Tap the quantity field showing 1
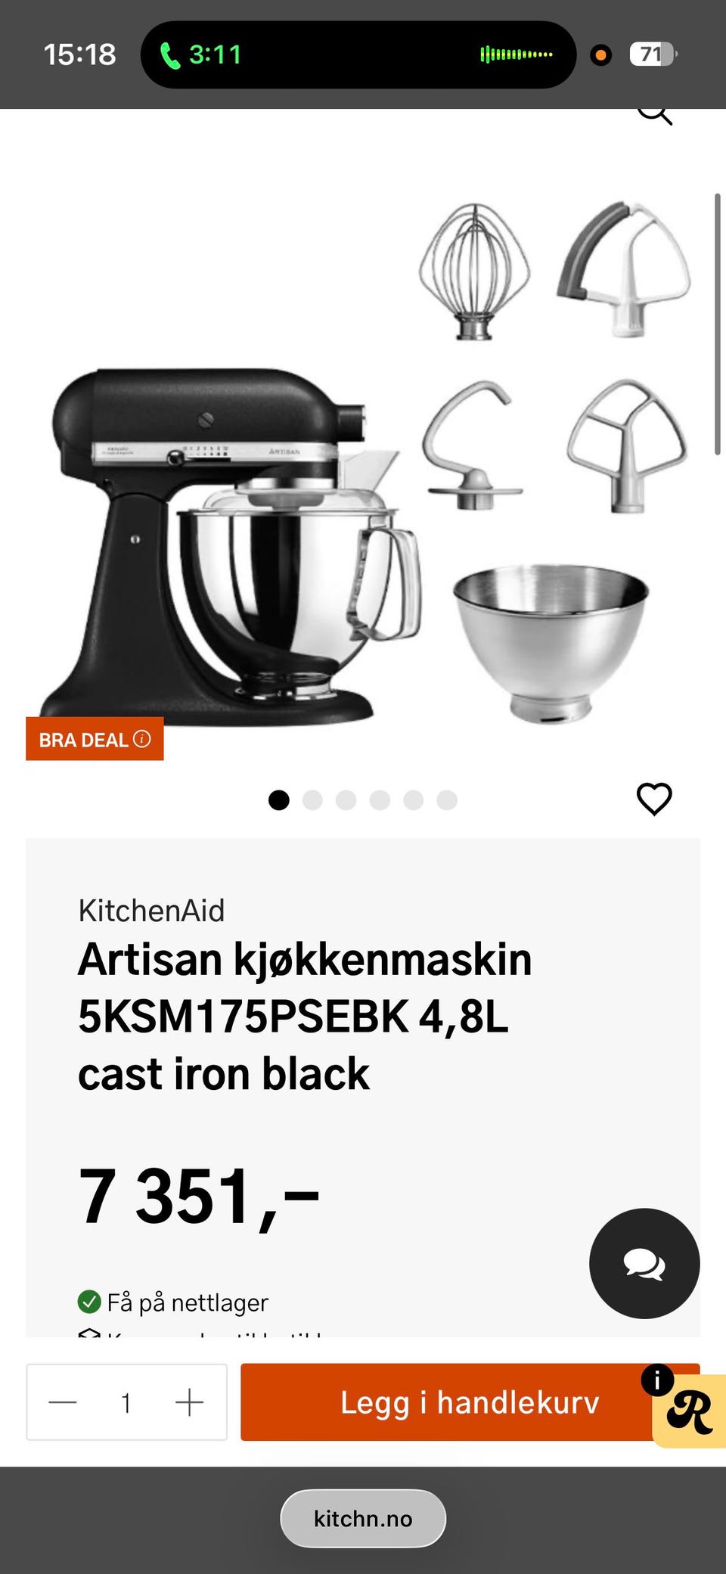Image resolution: width=726 pixels, height=1574 pixels. (x=126, y=1403)
